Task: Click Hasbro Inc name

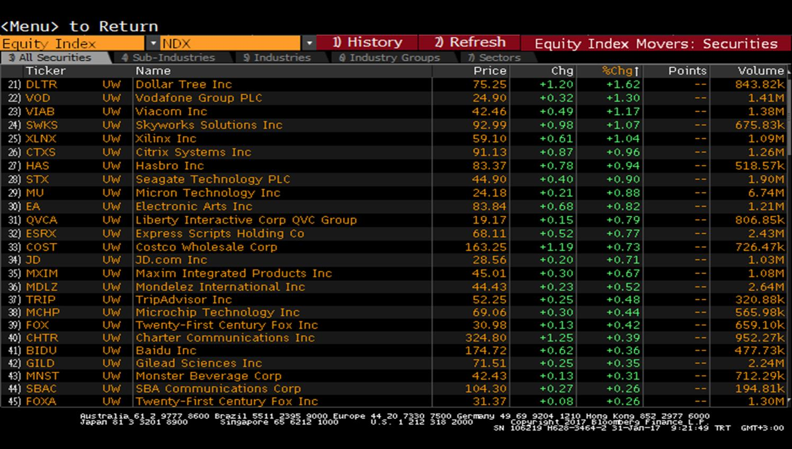Action: tap(170, 166)
